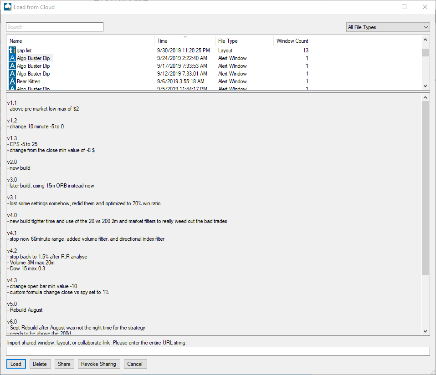Click the Load from Cloud title bar icon
Viewport: 436px width, 375px height.
(x=7, y=7)
